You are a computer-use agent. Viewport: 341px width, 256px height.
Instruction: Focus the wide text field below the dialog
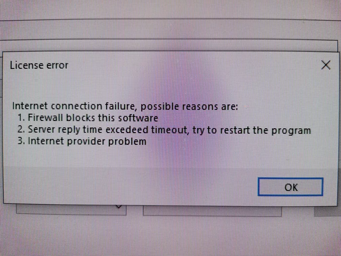[212, 211]
